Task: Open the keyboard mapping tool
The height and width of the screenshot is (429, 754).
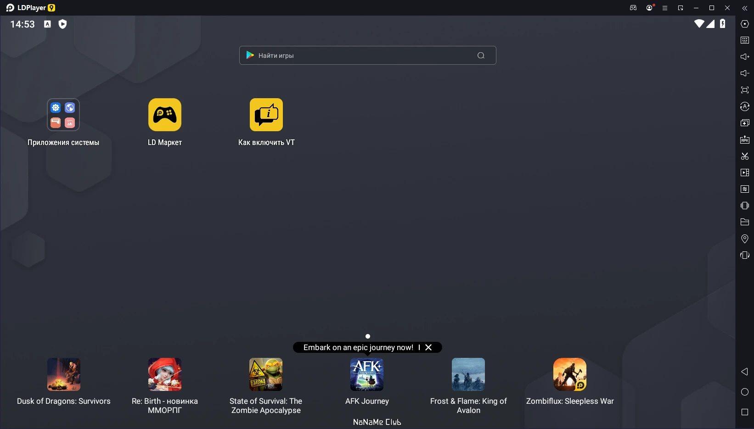Action: click(745, 40)
